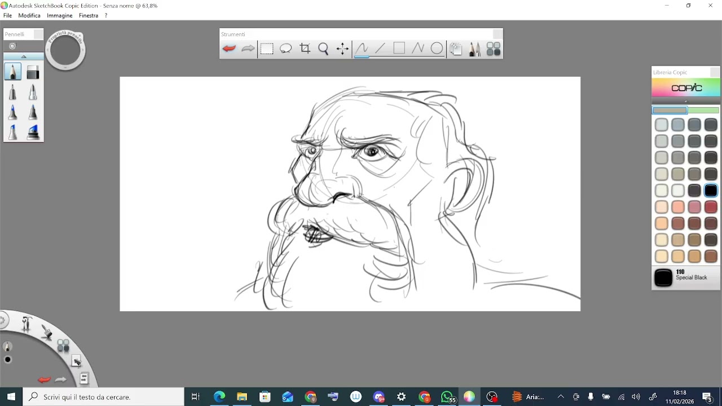Close the Strumenti toolbar
Viewport: 722px width, 406px height.
point(498,34)
